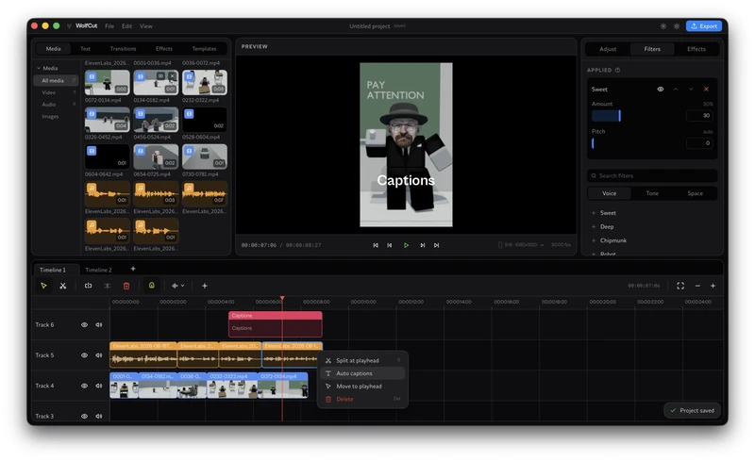Mute Track 4 with its speaker icon

click(99, 386)
